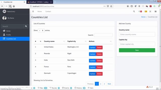The height and width of the screenshot is (90, 161).
Task: Toggle the fullscreen expand icon
Action: (x=150, y=11)
